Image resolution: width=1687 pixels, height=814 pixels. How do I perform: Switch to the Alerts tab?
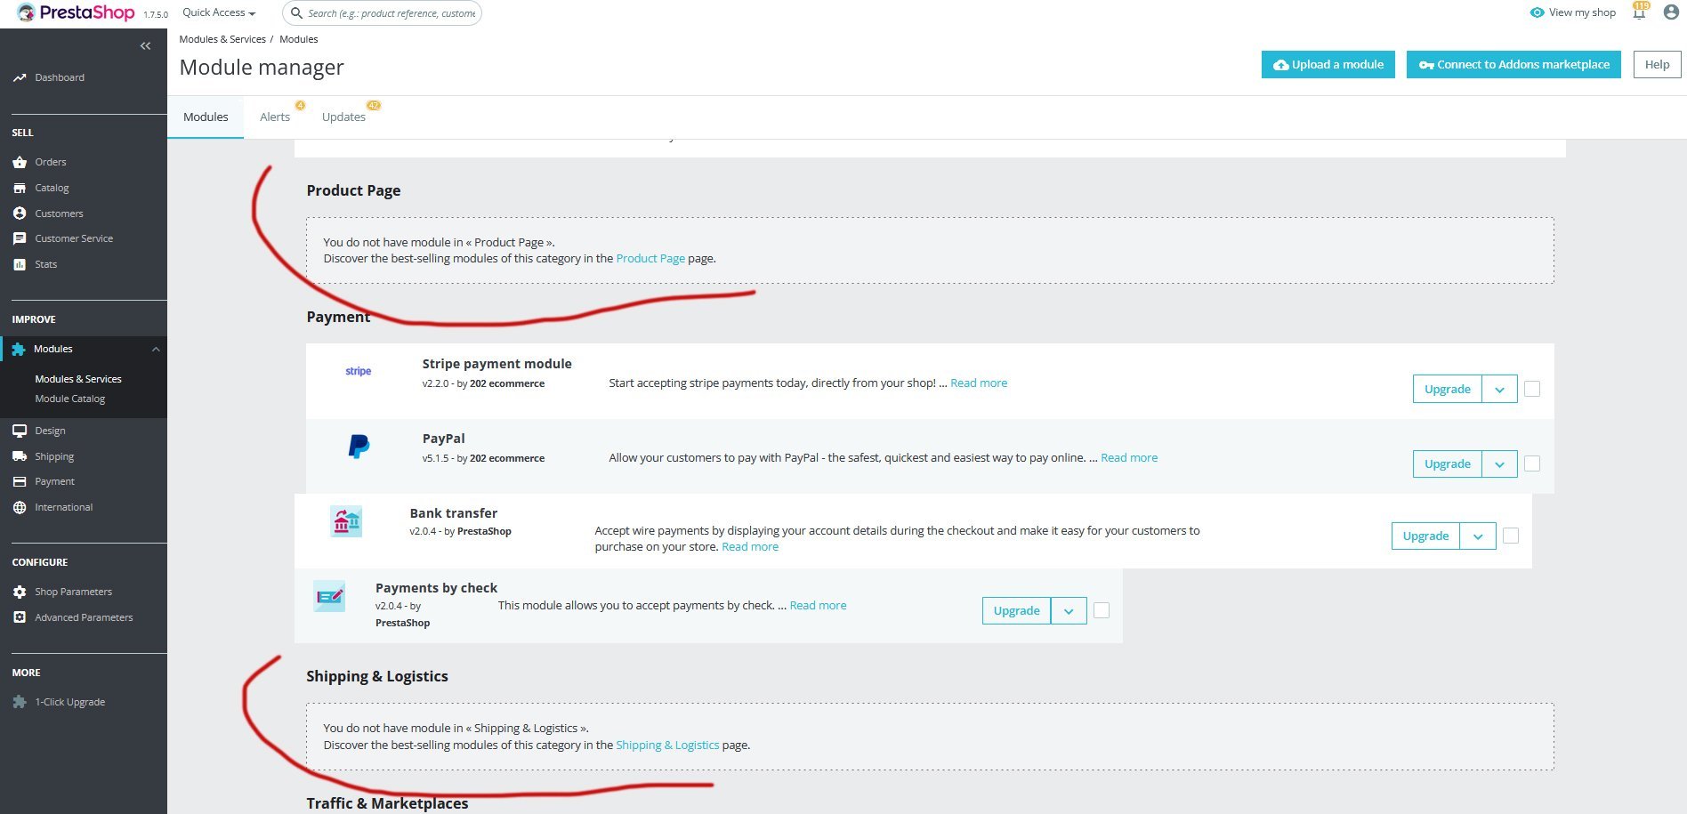(x=275, y=117)
